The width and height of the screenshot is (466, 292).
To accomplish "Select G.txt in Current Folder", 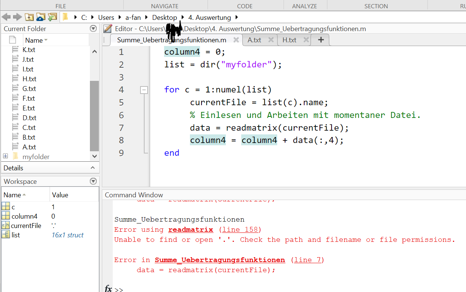I will coord(29,89).
